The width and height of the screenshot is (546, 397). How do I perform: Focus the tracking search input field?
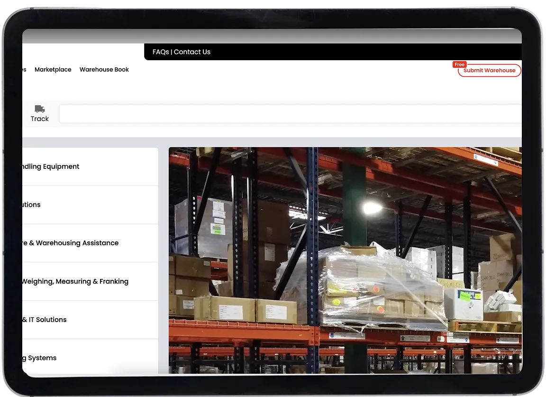tap(289, 114)
